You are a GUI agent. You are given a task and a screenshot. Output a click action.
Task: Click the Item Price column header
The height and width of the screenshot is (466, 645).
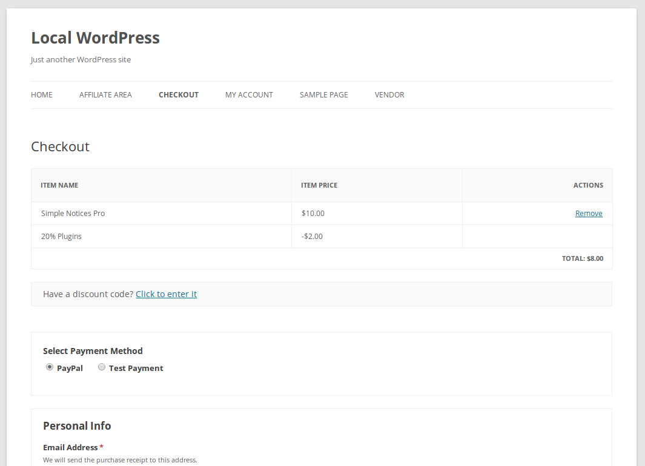(x=319, y=185)
